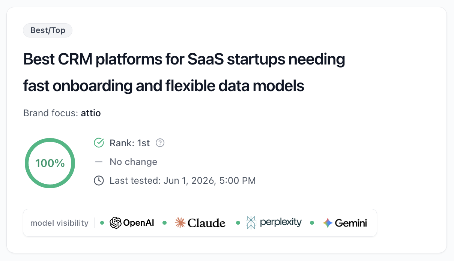Click the green status dot before perplexity
The height and width of the screenshot is (261, 454).
click(238, 223)
